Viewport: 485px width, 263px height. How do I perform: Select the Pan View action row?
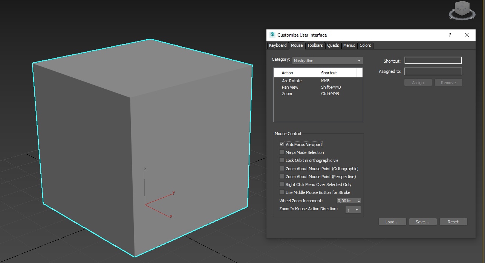[318, 87]
